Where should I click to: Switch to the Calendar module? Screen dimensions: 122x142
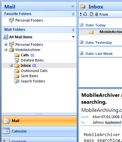[39, 131]
